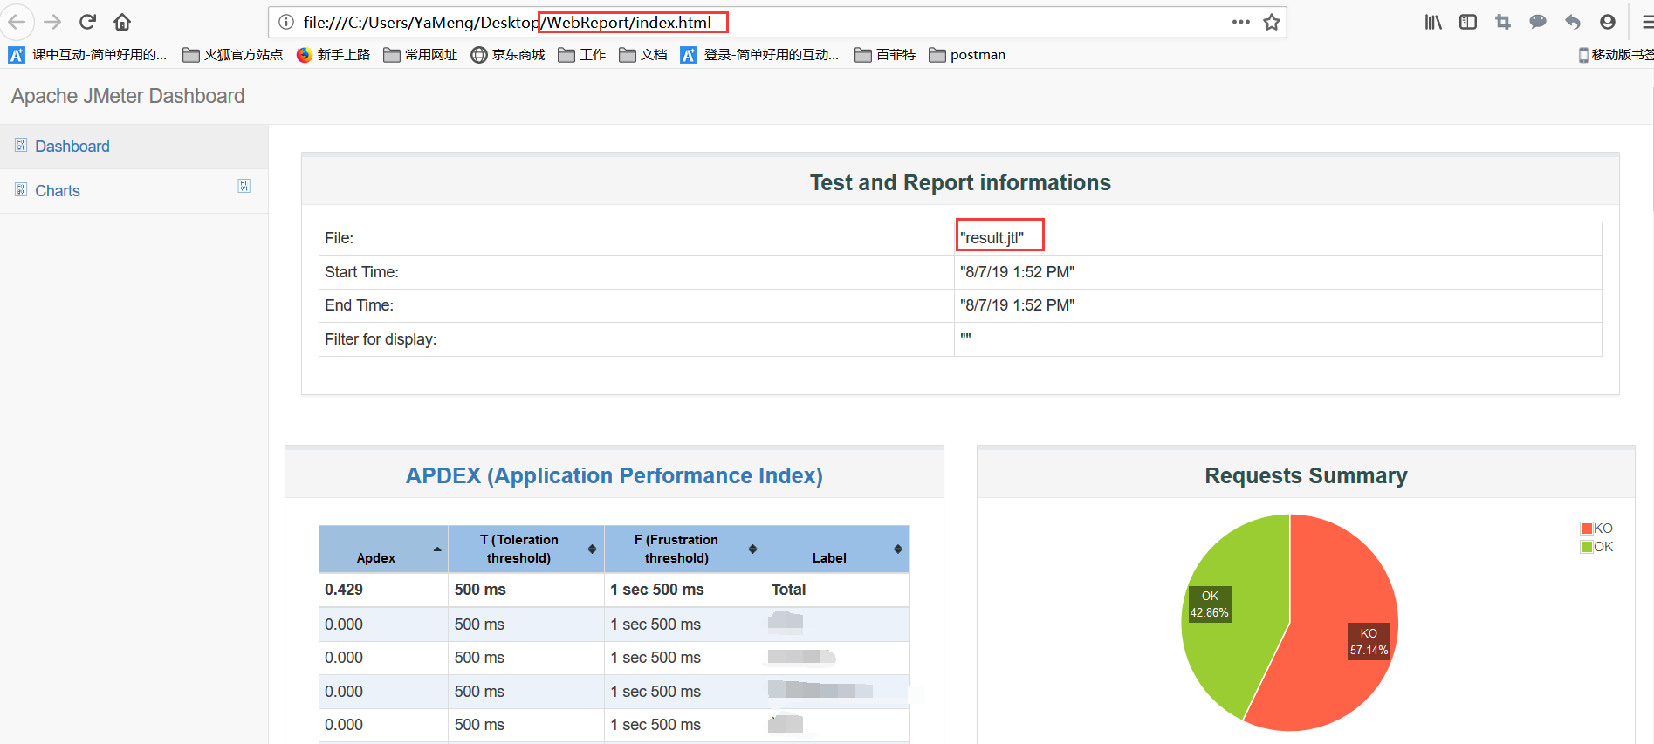Bookmark this page with the star icon
Viewport: 1654px width, 744px height.
tap(1272, 22)
